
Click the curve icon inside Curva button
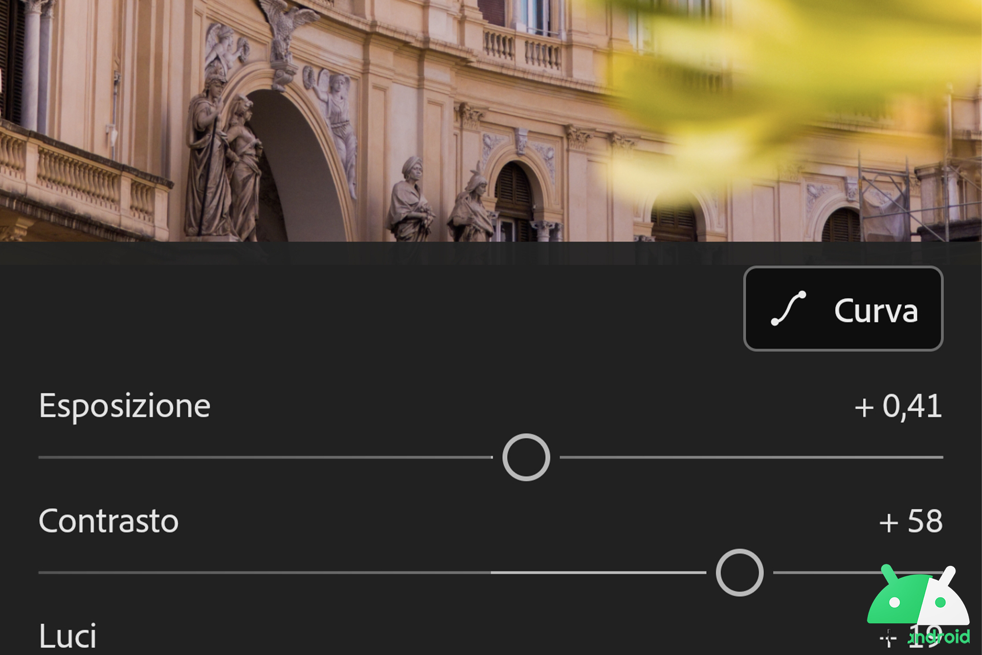tap(788, 309)
